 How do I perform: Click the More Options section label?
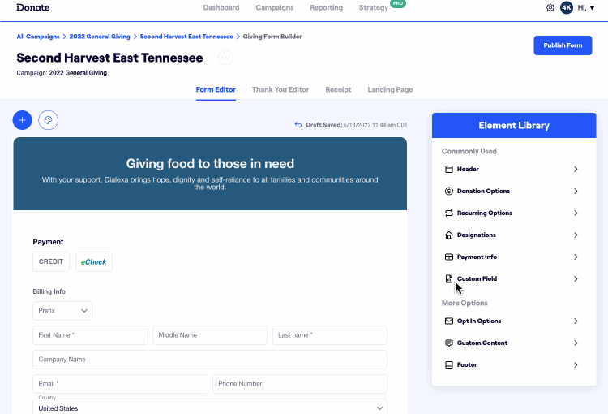pos(465,304)
